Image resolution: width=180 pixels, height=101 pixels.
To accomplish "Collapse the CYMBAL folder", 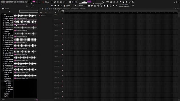I will tap(8, 81).
